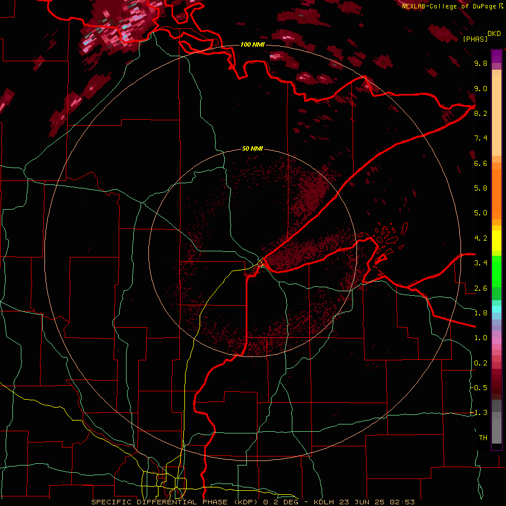The height and width of the screenshot is (506, 506).
Task: Click the Specific Differential Phase caption at bottom
Action: pyautogui.click(x=252, y=502)
